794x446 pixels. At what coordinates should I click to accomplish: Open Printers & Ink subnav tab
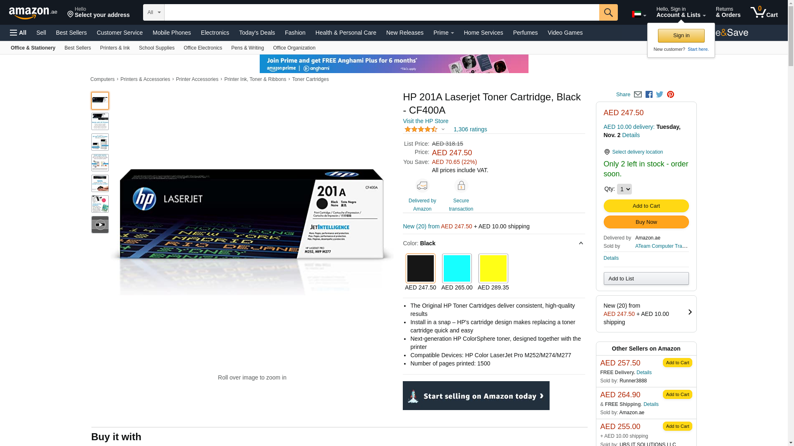(115, 48)
